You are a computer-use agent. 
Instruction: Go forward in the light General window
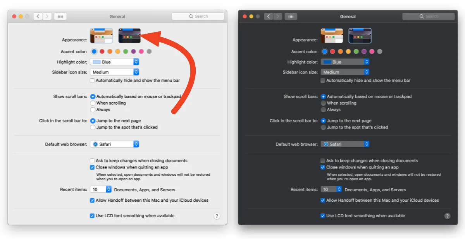tap(47, 16)
